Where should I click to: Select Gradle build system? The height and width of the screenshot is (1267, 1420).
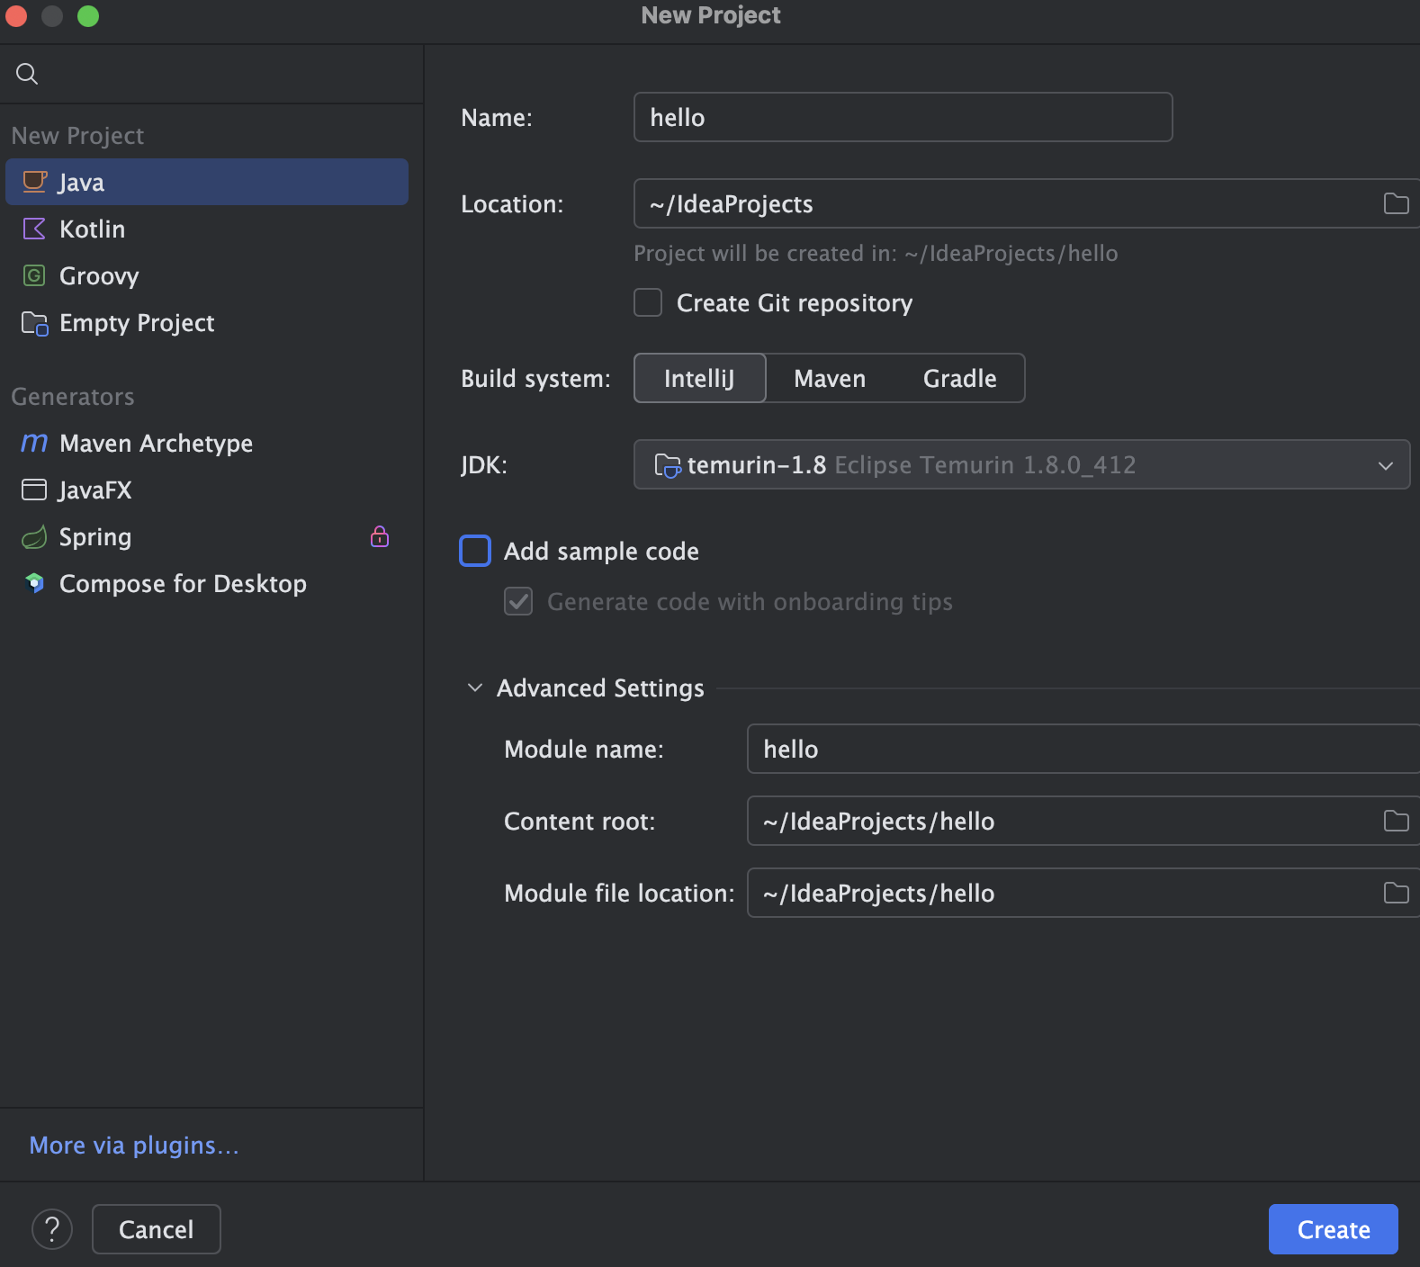(959, 378)
